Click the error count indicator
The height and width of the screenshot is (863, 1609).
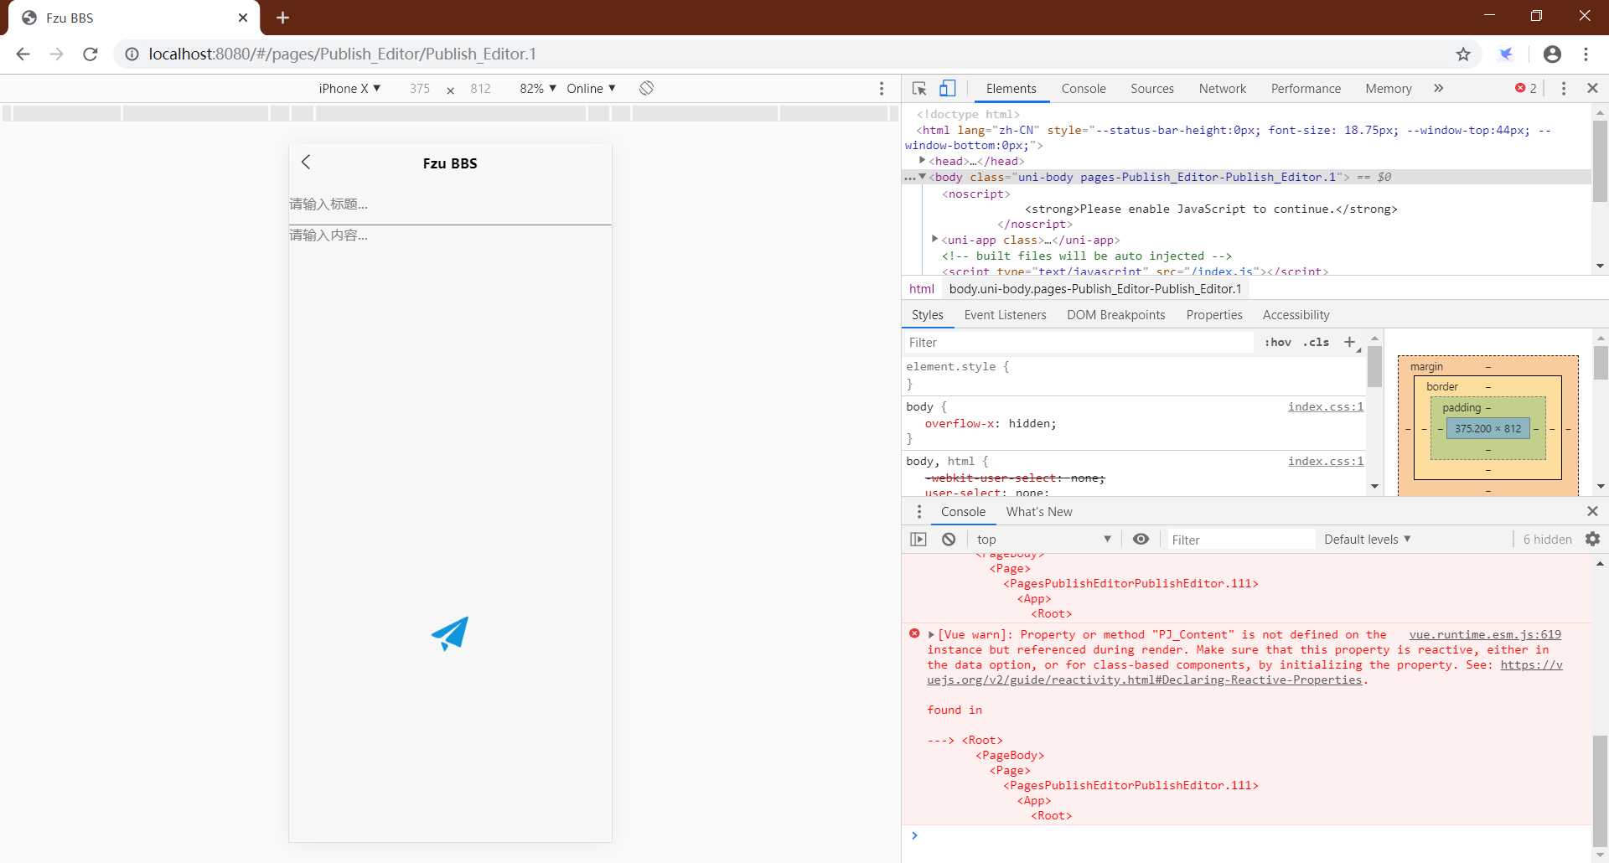point(1525,88)
